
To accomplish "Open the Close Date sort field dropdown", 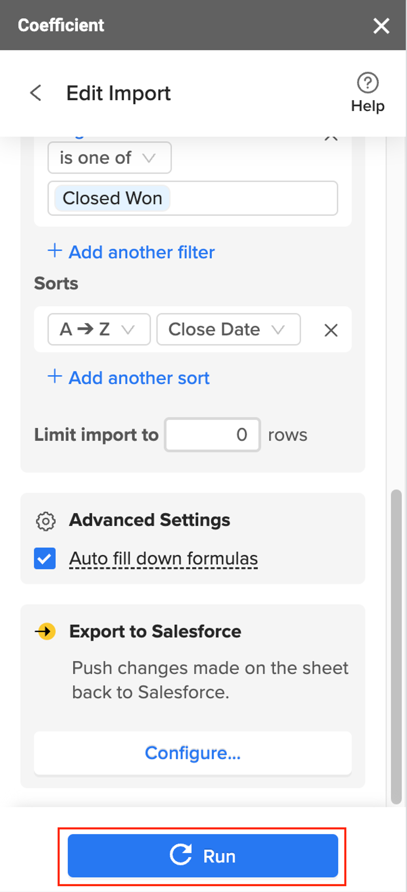I will point(228,329).
